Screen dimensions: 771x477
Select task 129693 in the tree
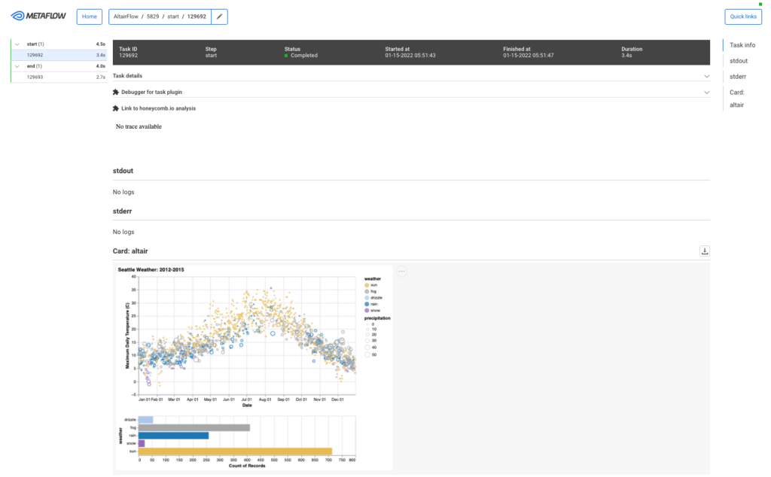(x=59, y=77)
